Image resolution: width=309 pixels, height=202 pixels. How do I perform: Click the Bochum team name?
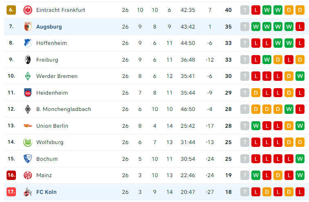click(47, 159)
